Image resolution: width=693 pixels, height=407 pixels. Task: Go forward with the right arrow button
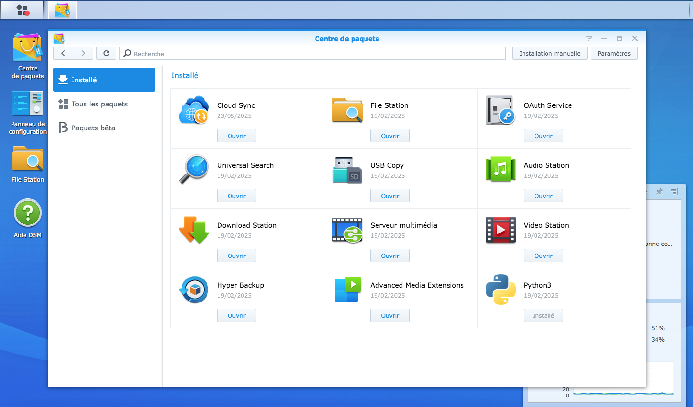click(83, 53)
